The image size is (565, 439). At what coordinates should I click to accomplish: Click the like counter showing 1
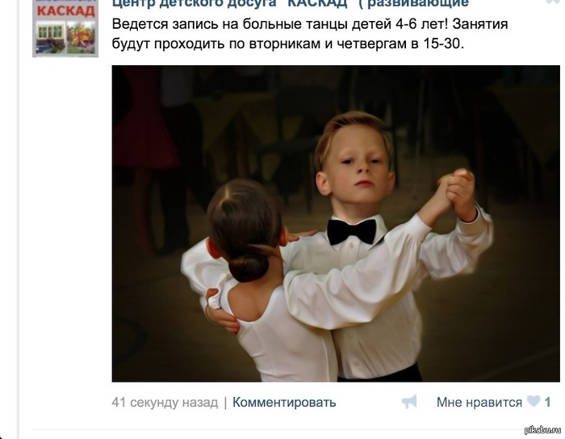click(548, 402)
